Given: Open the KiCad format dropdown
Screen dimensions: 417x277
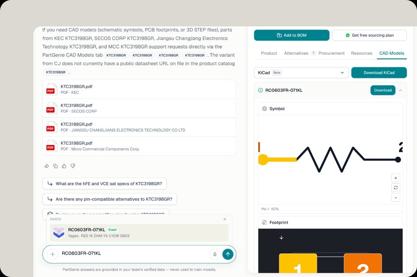Looking at the screenshot, I should 301,73.
